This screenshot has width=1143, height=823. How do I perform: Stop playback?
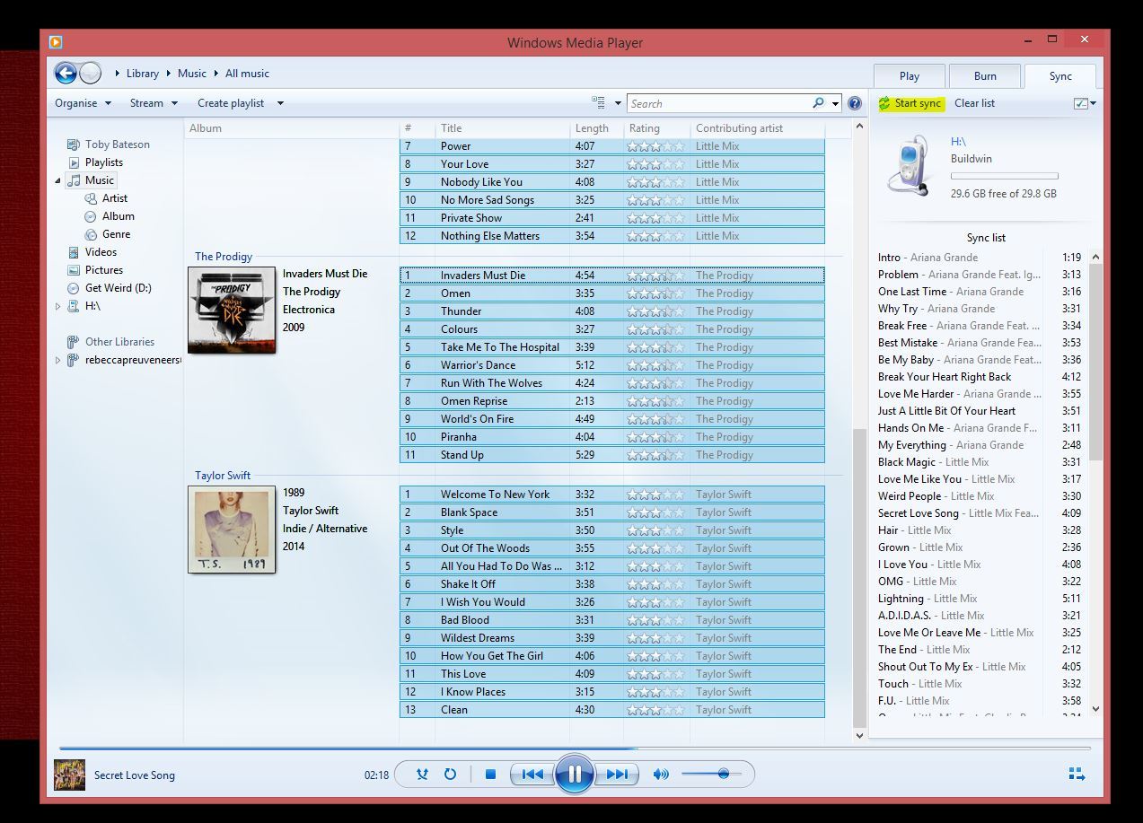(x=490, y=774)
